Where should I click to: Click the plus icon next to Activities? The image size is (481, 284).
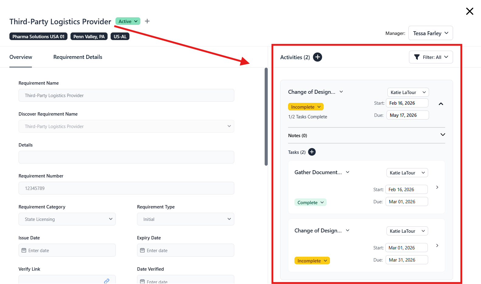click(318, 57)
